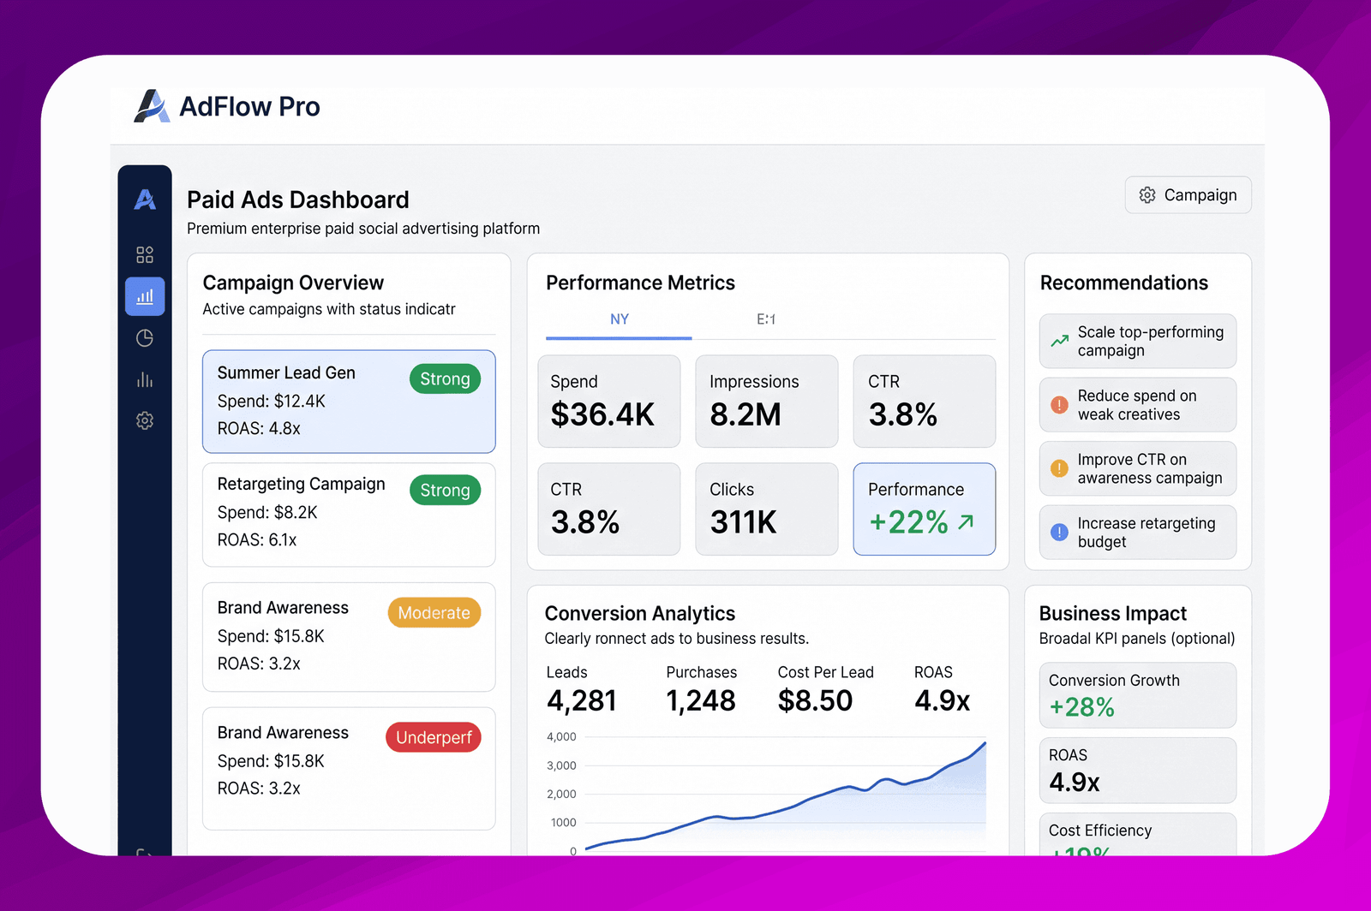Click the orange alert icon beside Improve CTR
This screenshot has width=1371, height=911.
pyautogui.click(x=1059, y=468)
